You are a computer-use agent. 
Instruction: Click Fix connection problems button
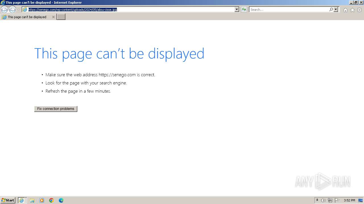click(x=56, y=109)
